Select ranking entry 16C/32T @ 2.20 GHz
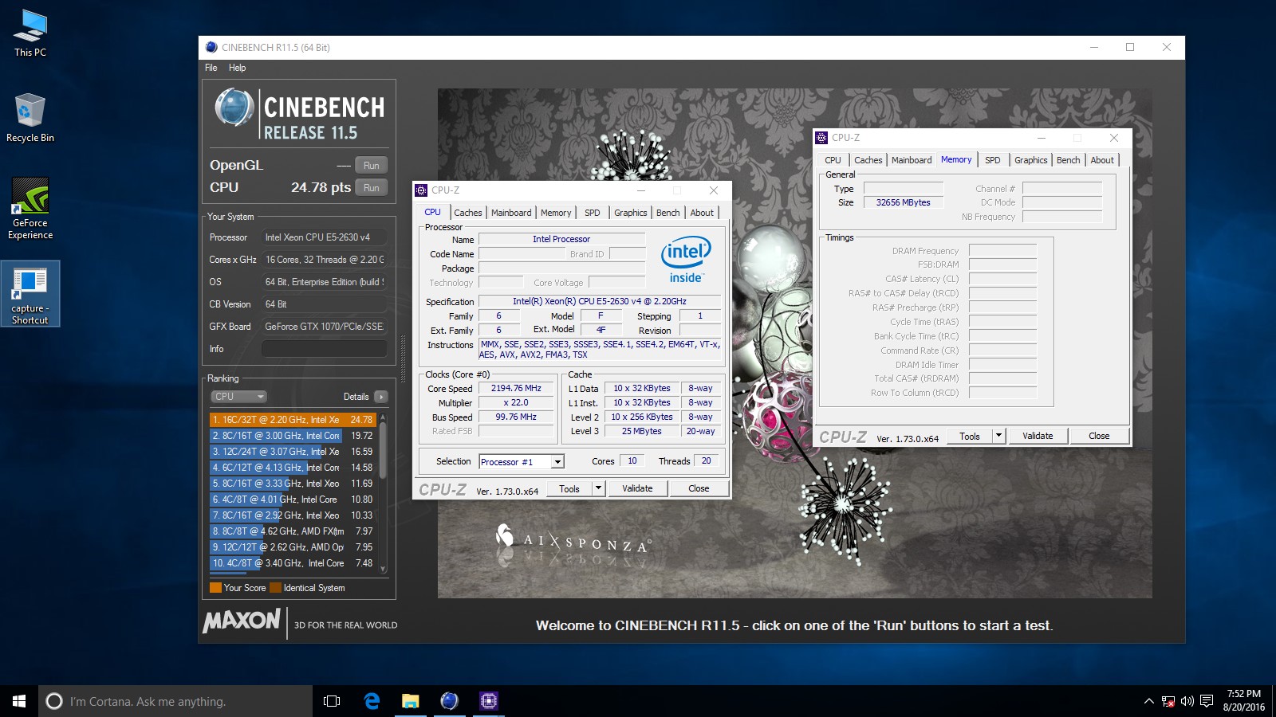 point(292,419)
